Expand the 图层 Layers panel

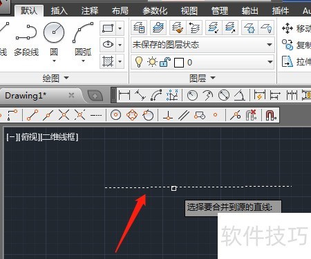(202, 78)
